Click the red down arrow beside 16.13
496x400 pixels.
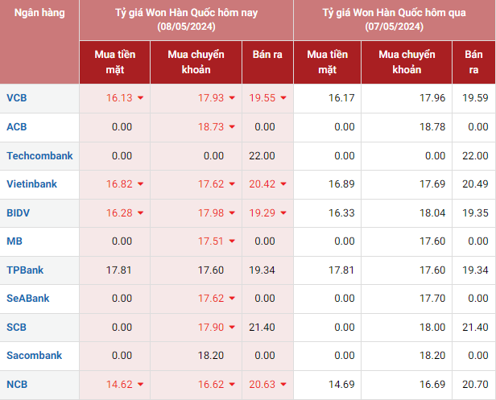[x=141, y=98]
